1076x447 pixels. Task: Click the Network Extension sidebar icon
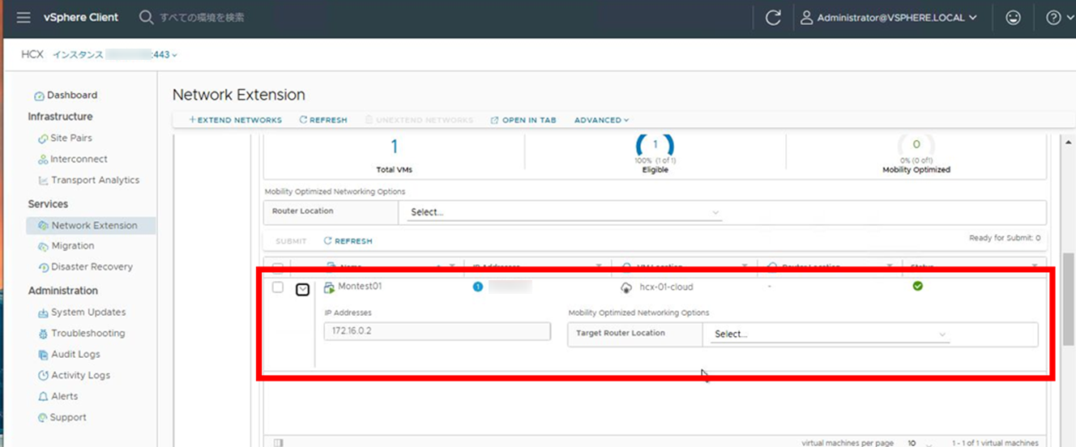tap(44, 226)
